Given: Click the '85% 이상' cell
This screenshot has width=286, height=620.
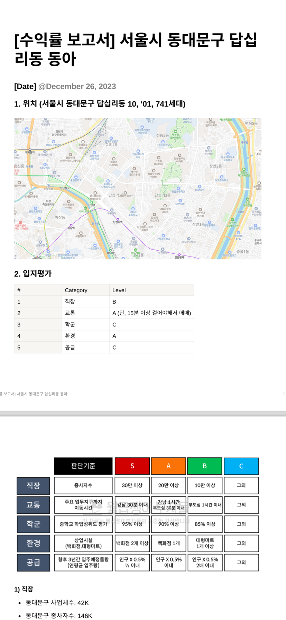Looking at the screenshot, I should coord(205,524).
